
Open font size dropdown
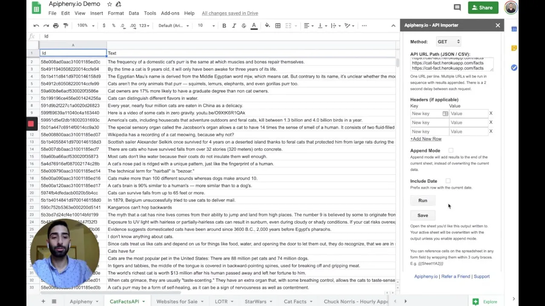click(x=206, y=25)
